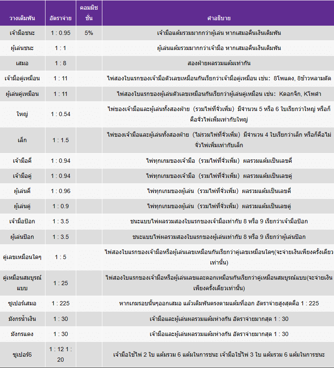Click the '1 : 0.54' payout value

tap(60, 114)
